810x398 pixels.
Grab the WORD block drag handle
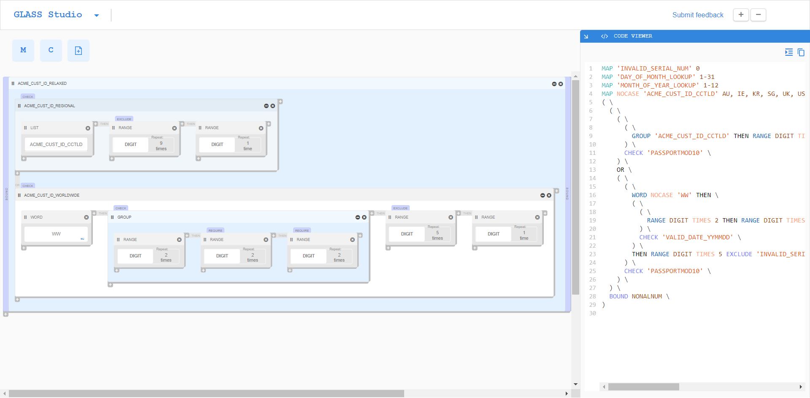[x=26, y=217]
